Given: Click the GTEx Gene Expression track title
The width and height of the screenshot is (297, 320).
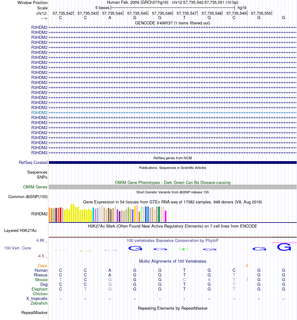Looking at the screenshot, I should [x=173, y=202].
